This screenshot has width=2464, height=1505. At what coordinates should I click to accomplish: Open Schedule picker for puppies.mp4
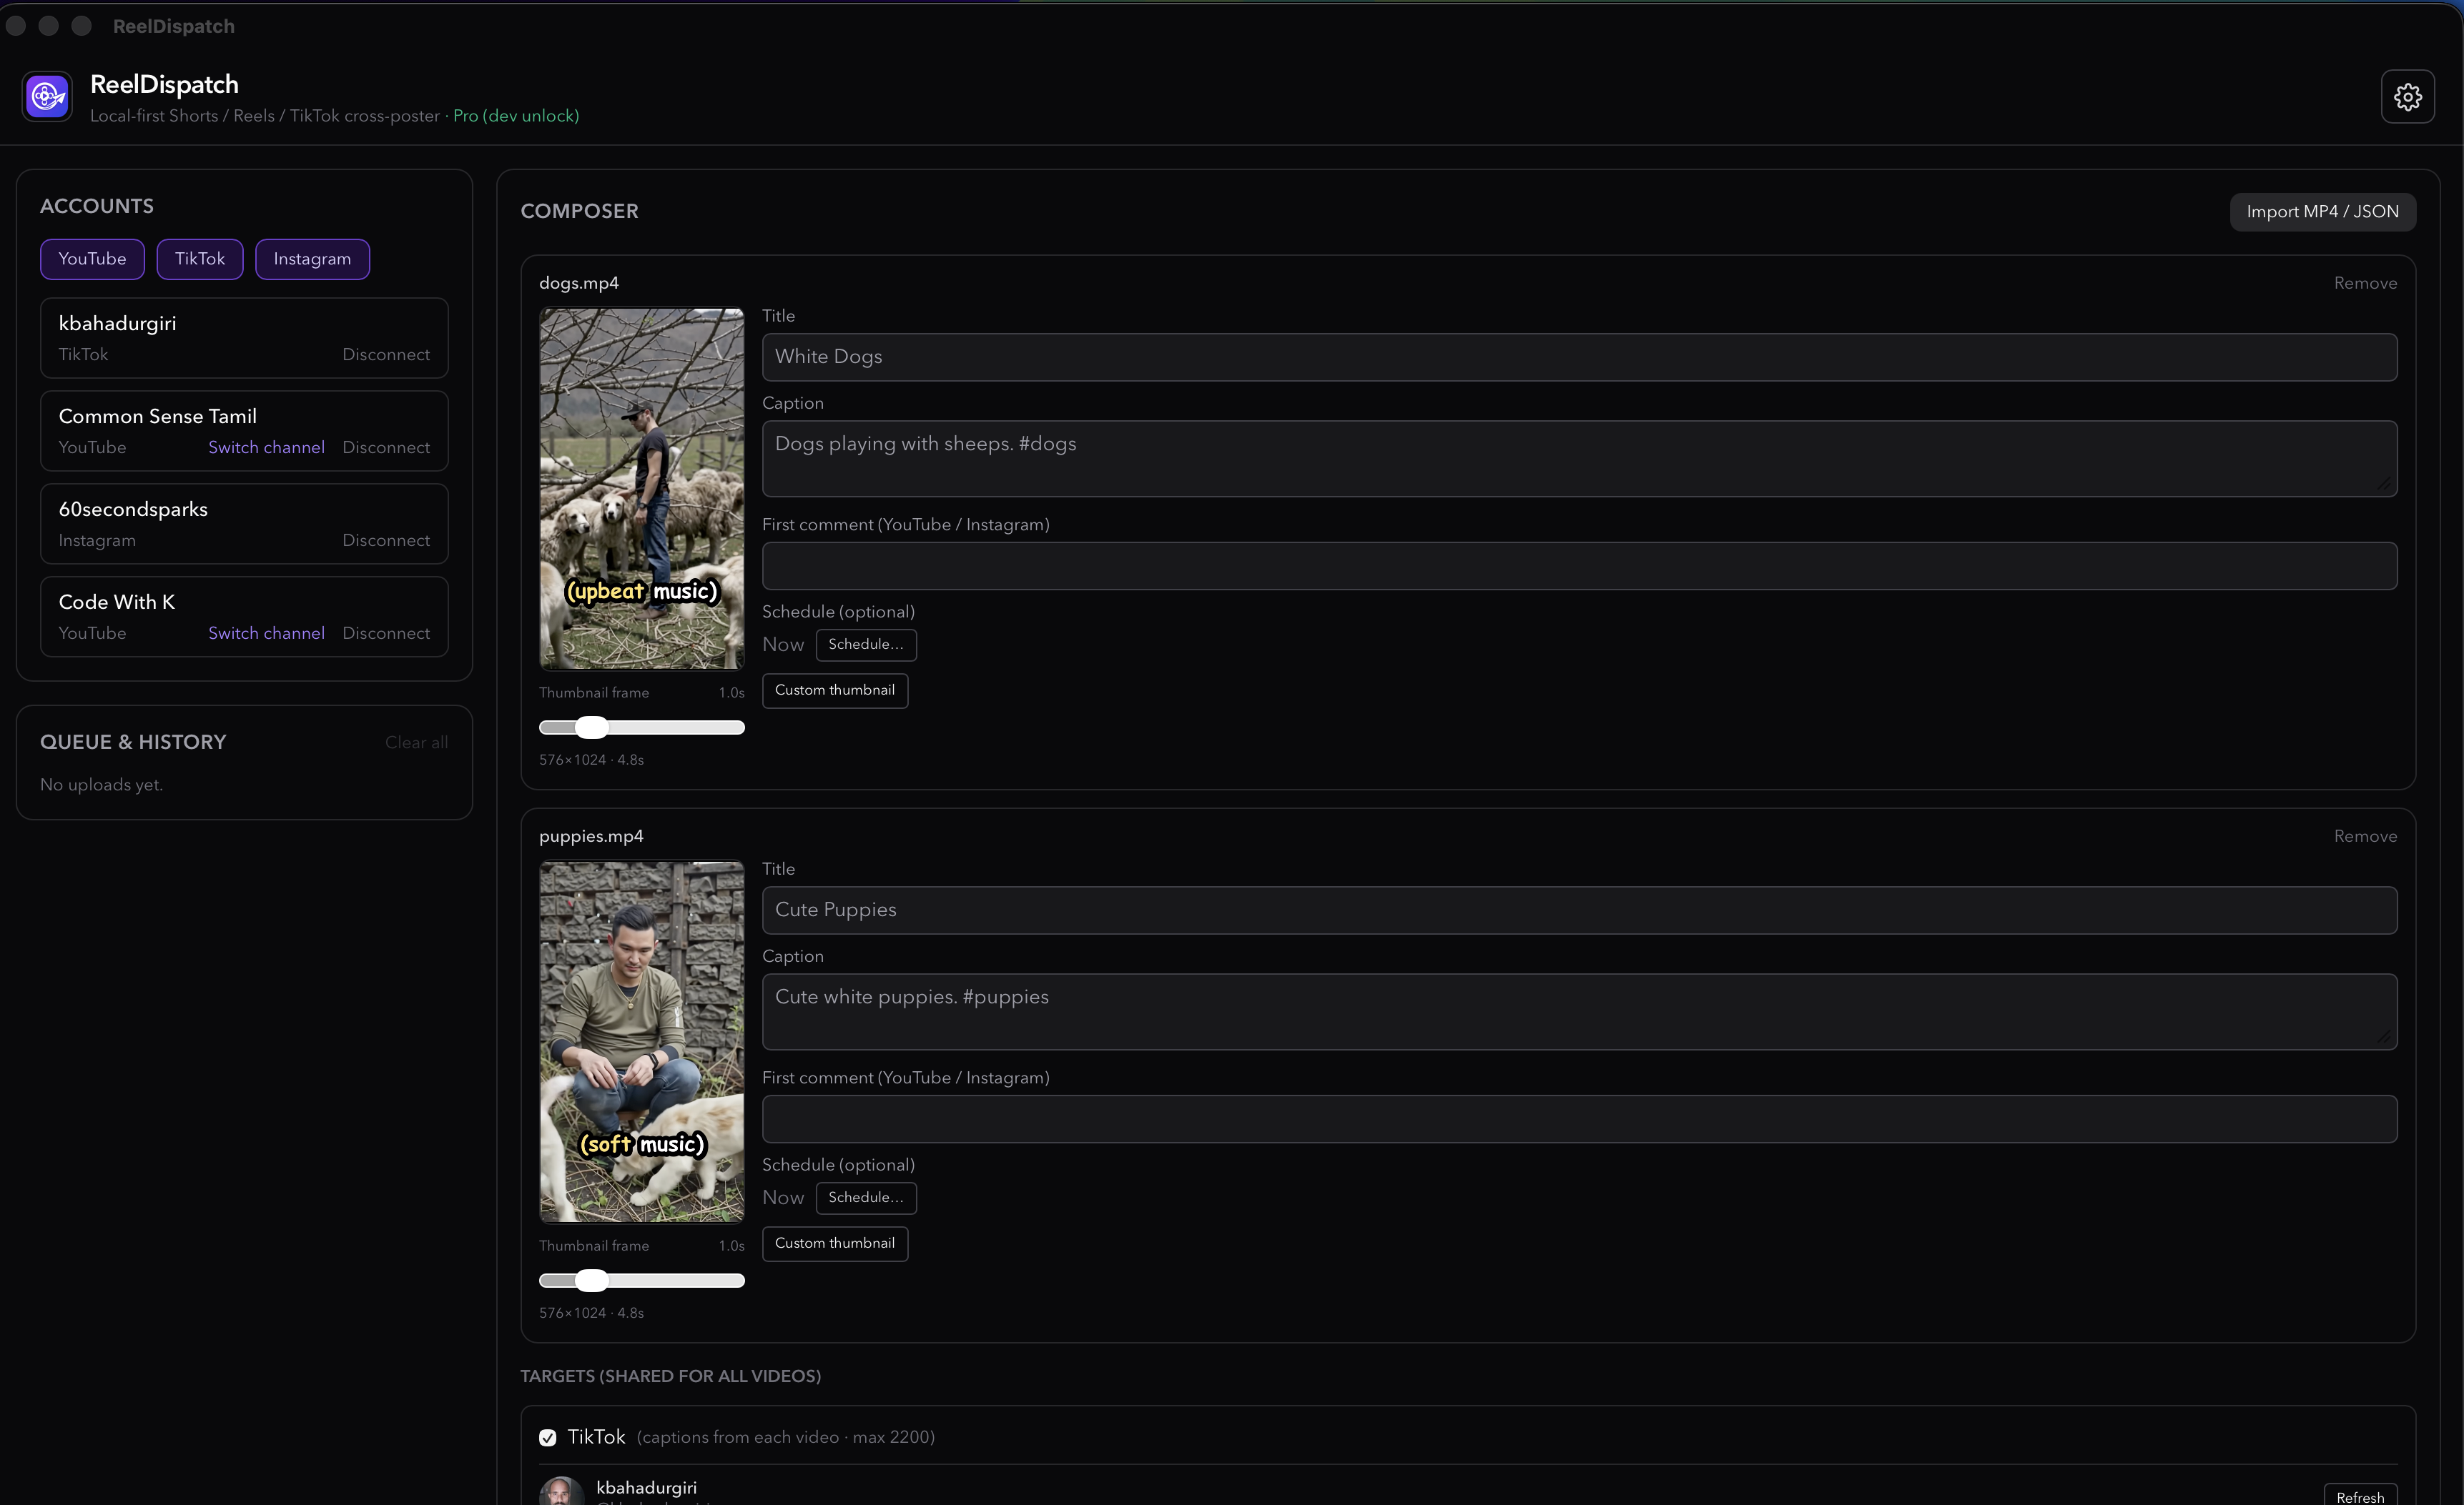tap(866, 1198)
